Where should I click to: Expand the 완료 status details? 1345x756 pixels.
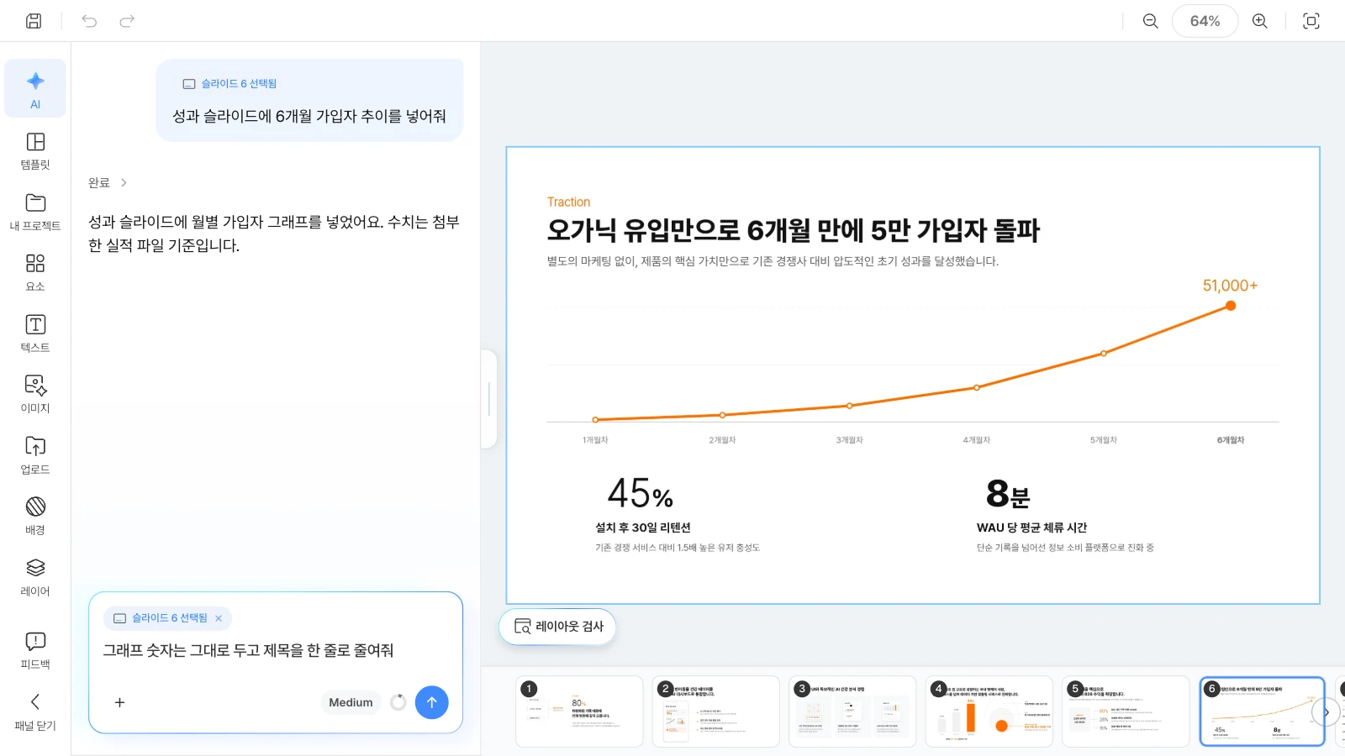[108, 182]
